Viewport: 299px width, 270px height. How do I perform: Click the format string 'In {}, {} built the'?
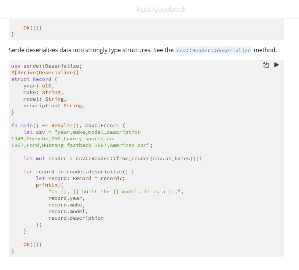(116, 191)
